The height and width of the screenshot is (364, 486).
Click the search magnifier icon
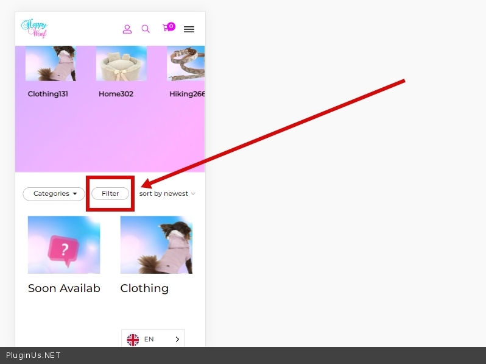[x=146, y=29]
